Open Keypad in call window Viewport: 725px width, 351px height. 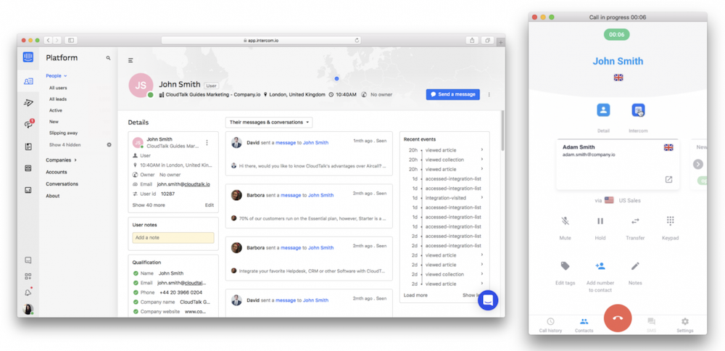671,221
